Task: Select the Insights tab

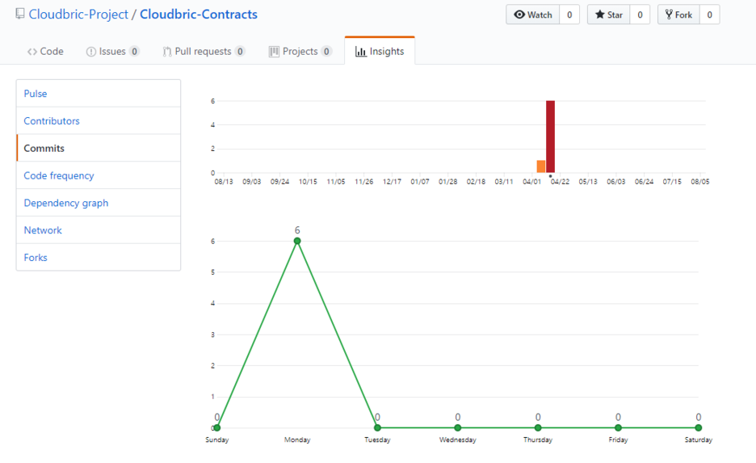Action: pos(380,51)
